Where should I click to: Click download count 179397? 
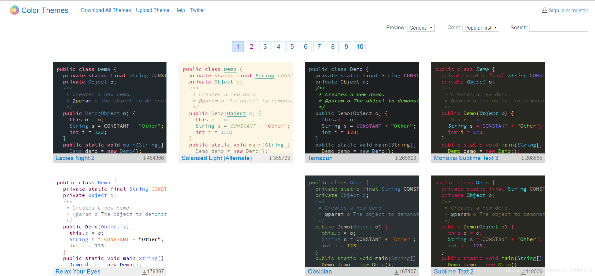[155, 272]
